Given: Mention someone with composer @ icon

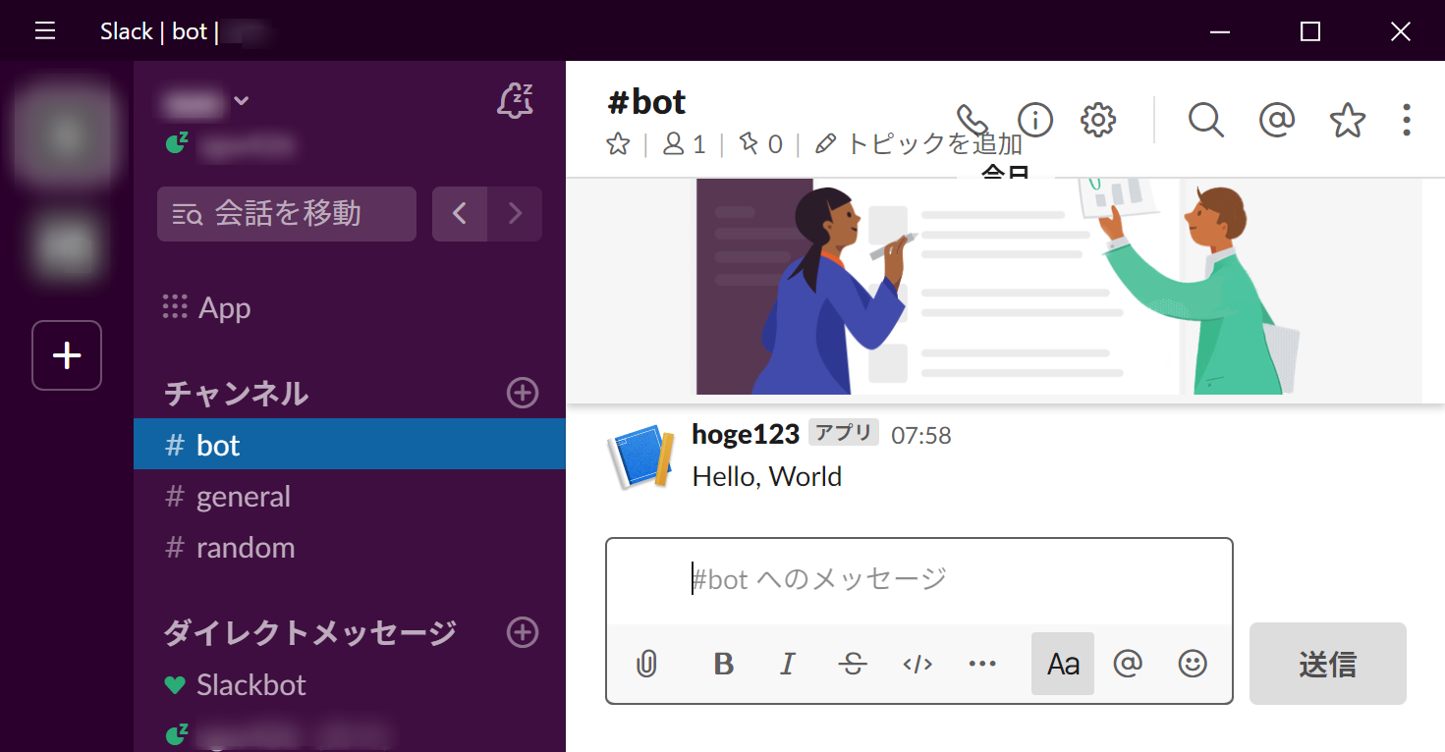Looking at the screenshot, I should (1128, 664).
